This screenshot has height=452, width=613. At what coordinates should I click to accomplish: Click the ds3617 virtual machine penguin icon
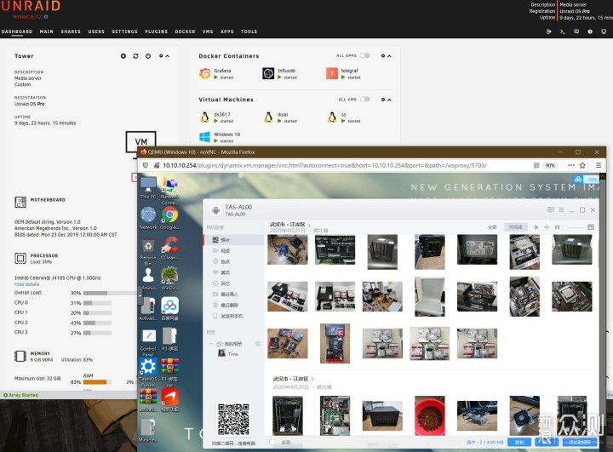coord(204,117)
